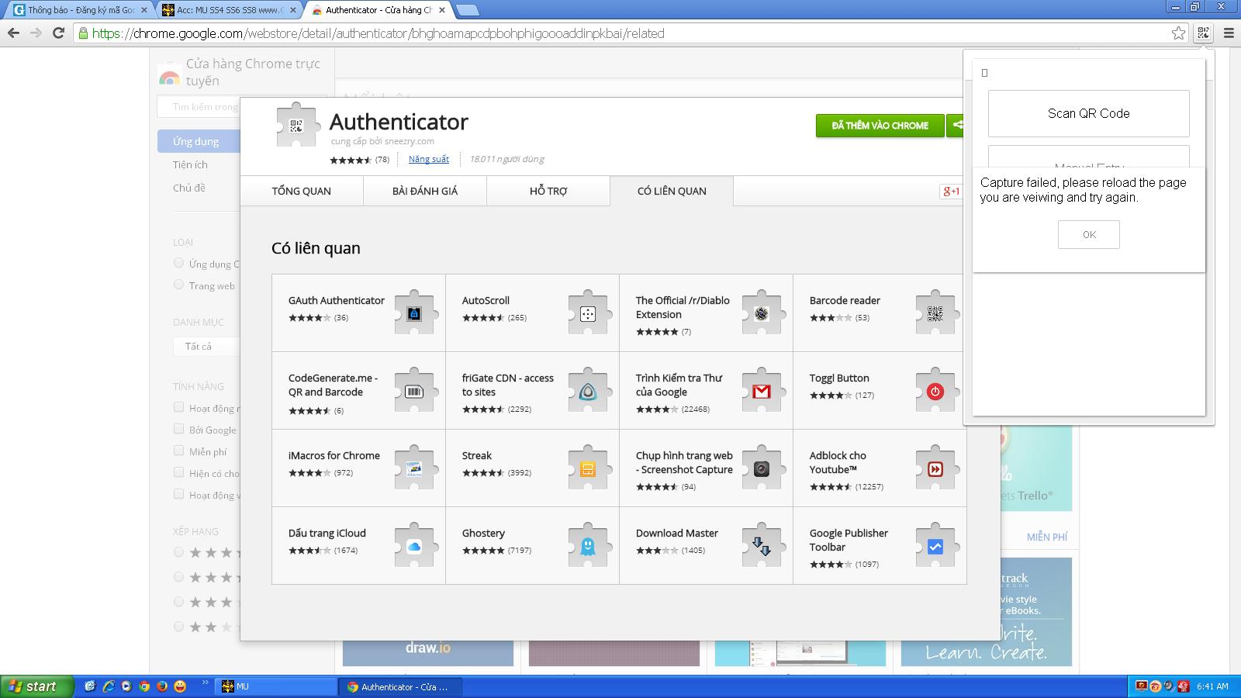Select the two-star rating filter radio
Screen dimensions: 1241x698
coord(178,627)
